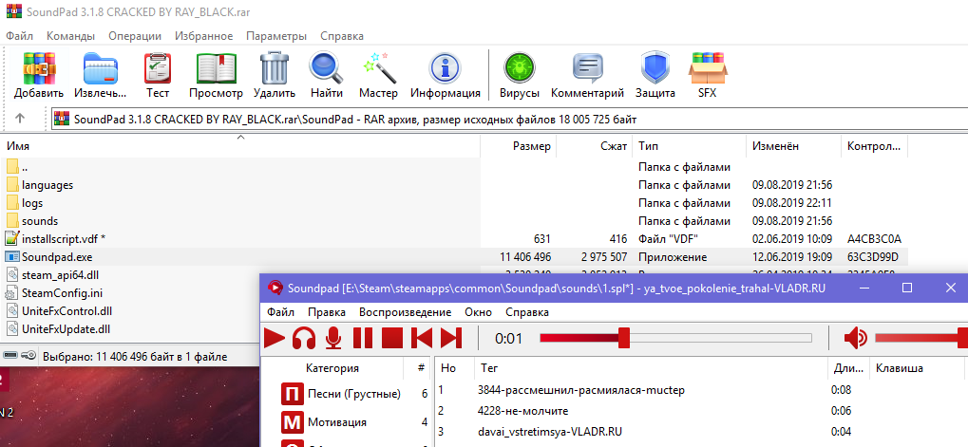Image resolution: width=968 pixels, height=447 pixels.
Task: Select installscript.vdf file
Action: (x=56, y=238)
